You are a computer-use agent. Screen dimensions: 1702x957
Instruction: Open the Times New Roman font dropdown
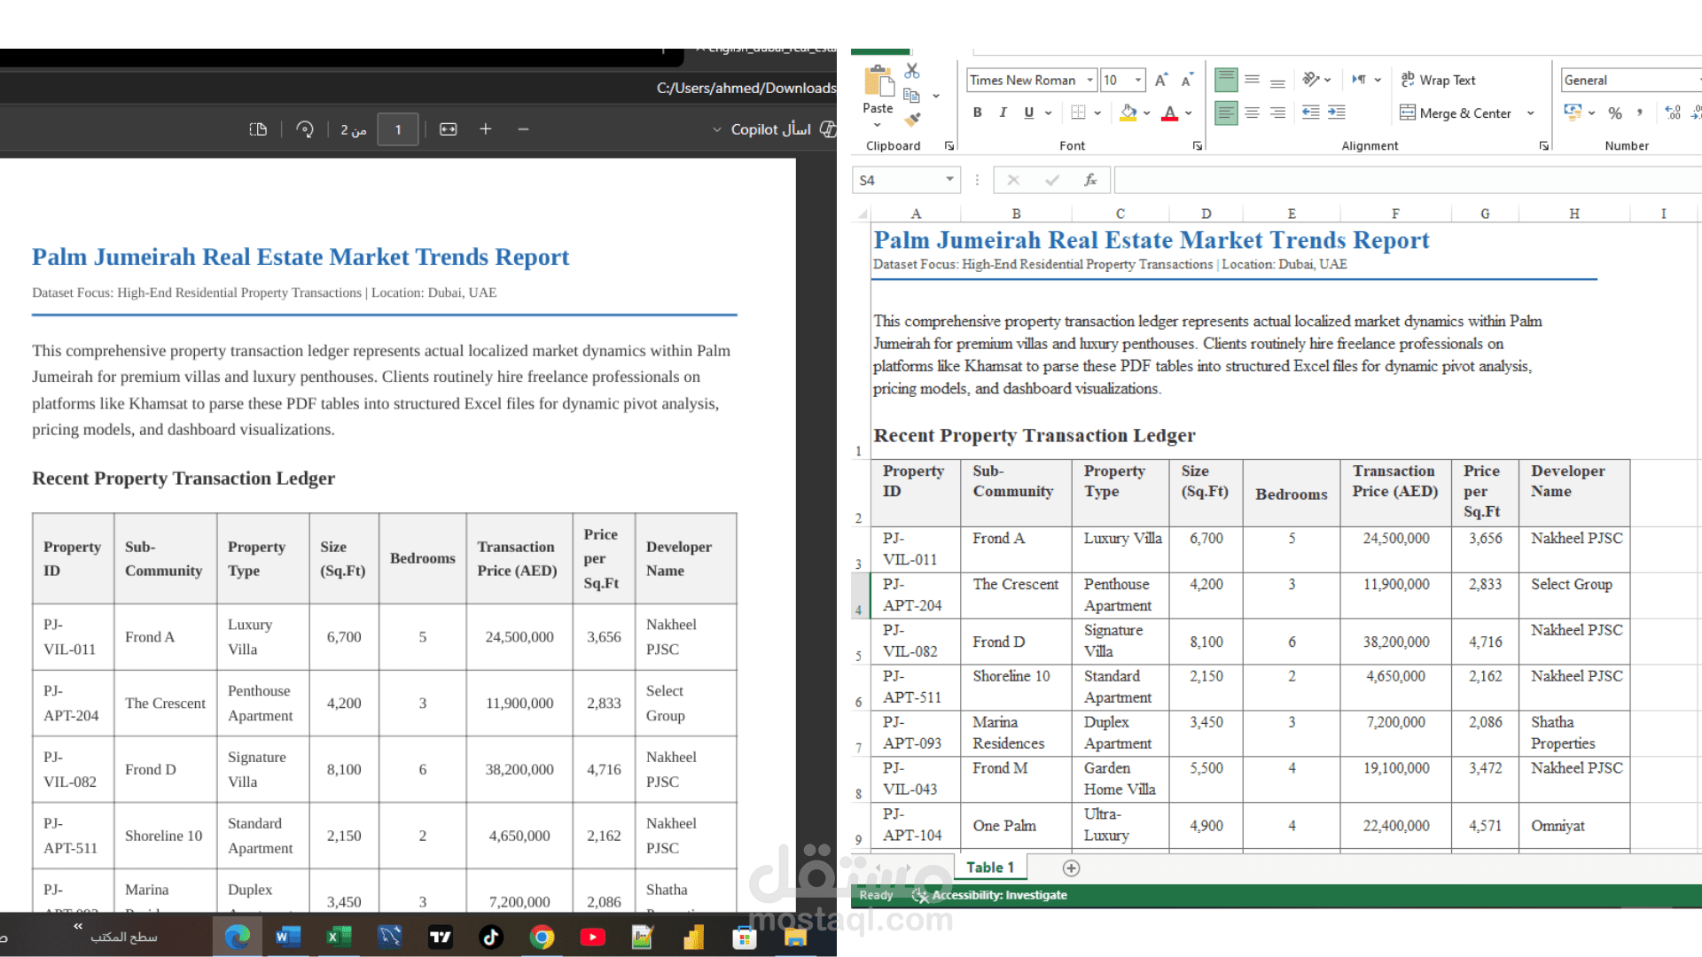(x=1089, y=80)
